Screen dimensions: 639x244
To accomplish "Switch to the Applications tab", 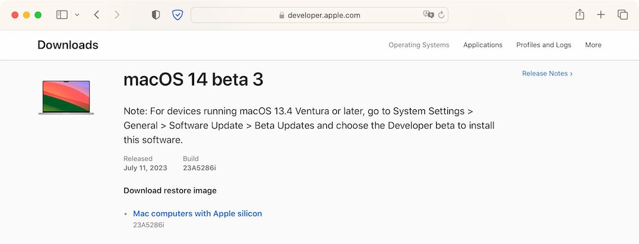I will pos(483,45).
